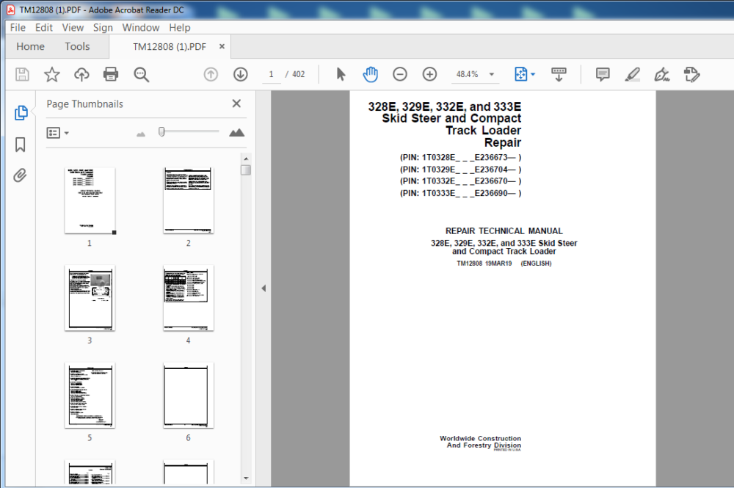The width and height of the screenshot is (734, 488).
Task: Click thumbnails scrollbar up arrow
Action: [x=246, y=159]
